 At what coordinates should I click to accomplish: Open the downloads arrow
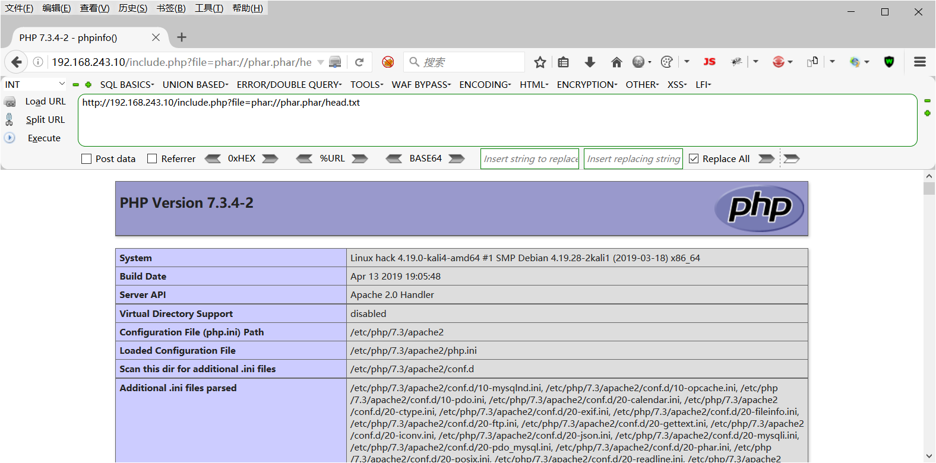(590, 62)
